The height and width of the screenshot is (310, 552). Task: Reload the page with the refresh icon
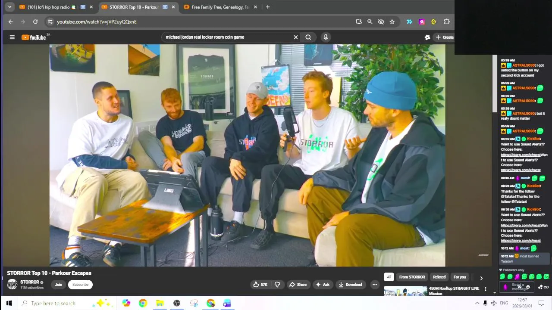coord(35,22)
